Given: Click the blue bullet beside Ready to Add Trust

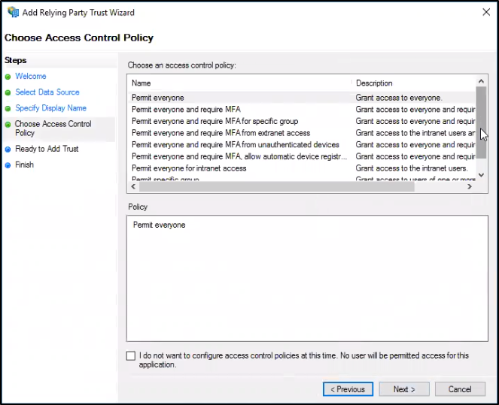Looking at the screenshot, I should (x=8, y=150).
